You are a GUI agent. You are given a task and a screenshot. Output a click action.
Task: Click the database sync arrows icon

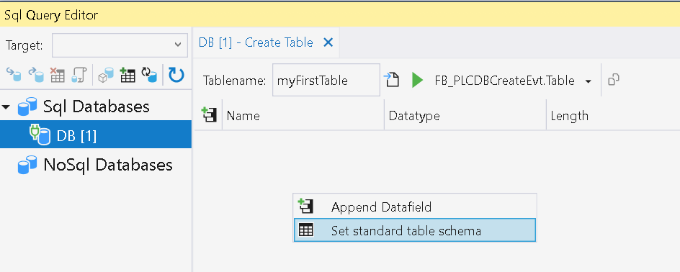point(148,75)
